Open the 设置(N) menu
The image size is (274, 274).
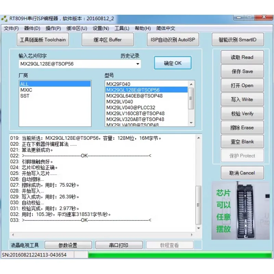click(101, 28)
